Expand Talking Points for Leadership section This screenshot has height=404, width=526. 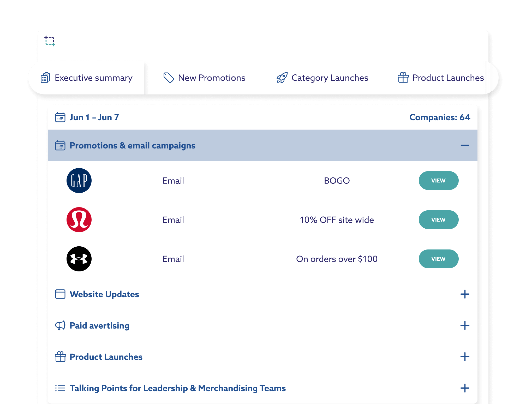click(465, 388)
